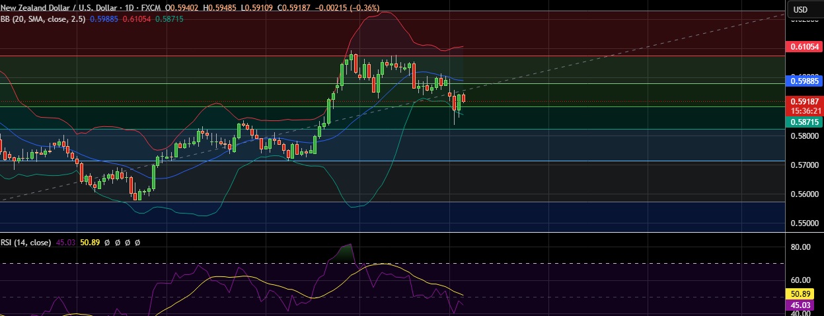The image size is (824, 316).
Task: Click the green 0.58715 price axis label
Action: coord(804,122)
